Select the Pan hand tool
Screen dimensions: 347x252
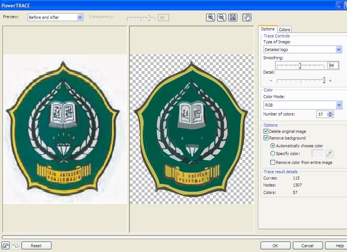[247, 17]
